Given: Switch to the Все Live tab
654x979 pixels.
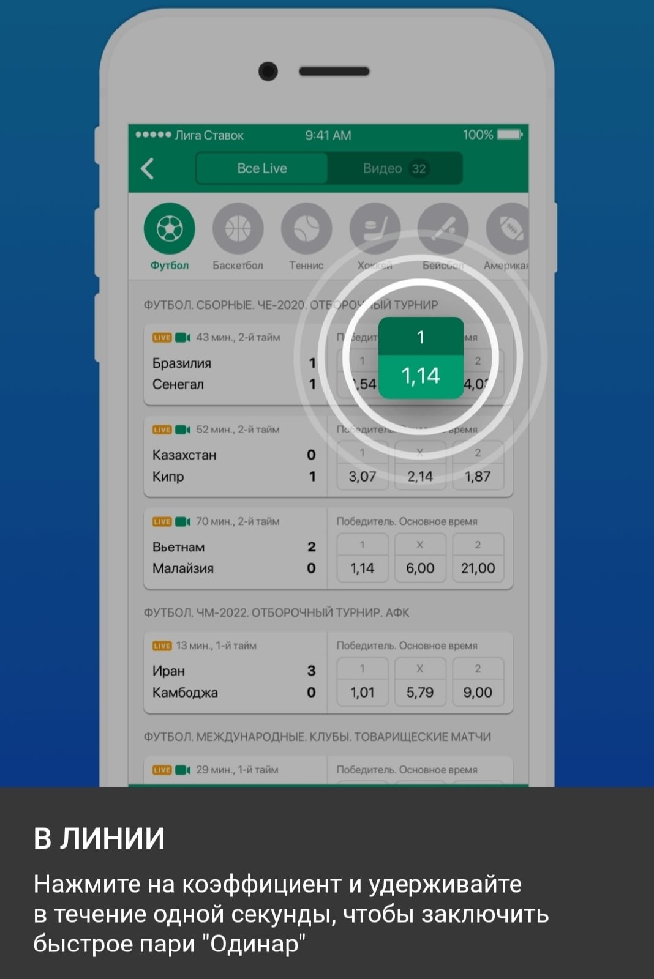Looking at the screenshot, I should point(261,168).
